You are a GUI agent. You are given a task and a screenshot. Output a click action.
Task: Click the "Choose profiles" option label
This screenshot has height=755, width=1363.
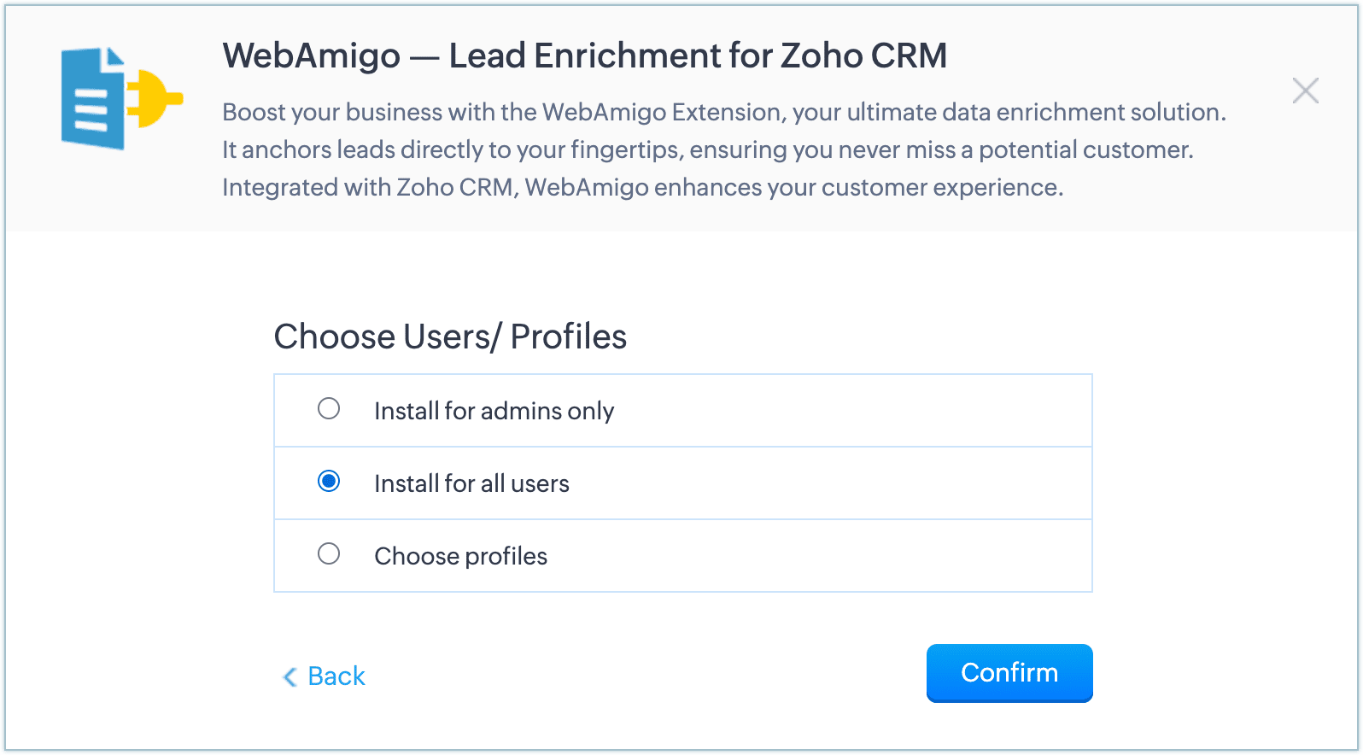[460, 556]
